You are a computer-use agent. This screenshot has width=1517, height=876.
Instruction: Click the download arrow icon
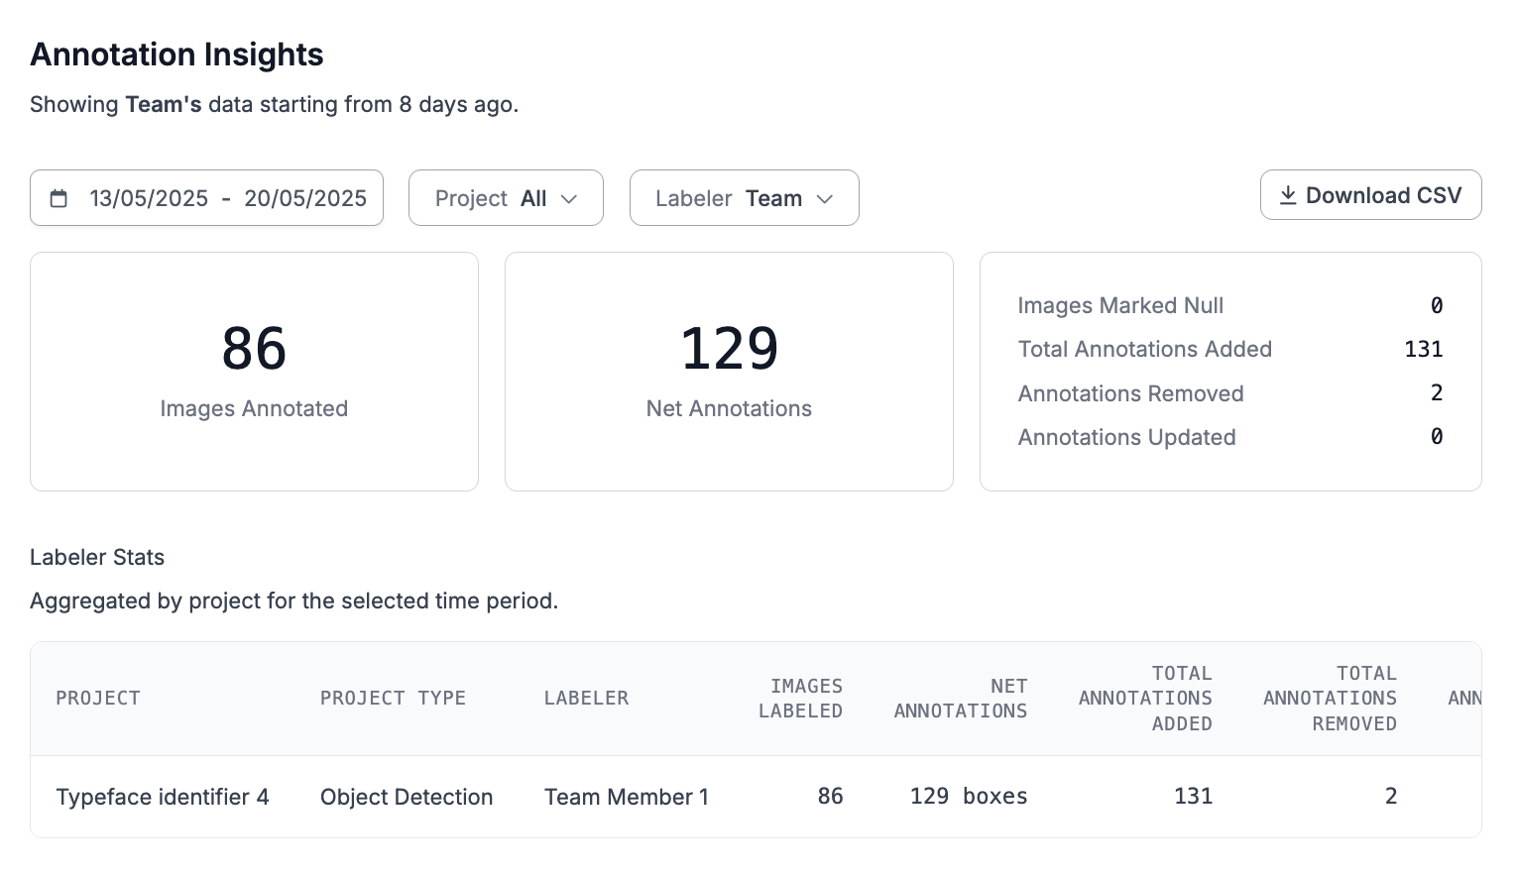(x=1287, y=195)
